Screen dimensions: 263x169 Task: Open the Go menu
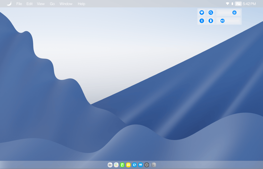[52, 4]
